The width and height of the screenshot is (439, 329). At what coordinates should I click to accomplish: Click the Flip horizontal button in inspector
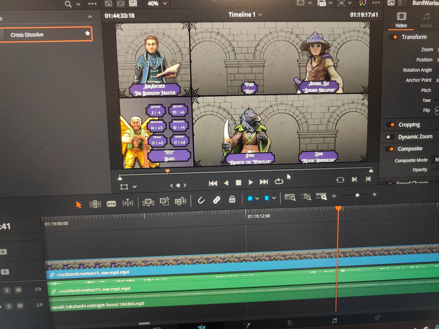[437, 110]
